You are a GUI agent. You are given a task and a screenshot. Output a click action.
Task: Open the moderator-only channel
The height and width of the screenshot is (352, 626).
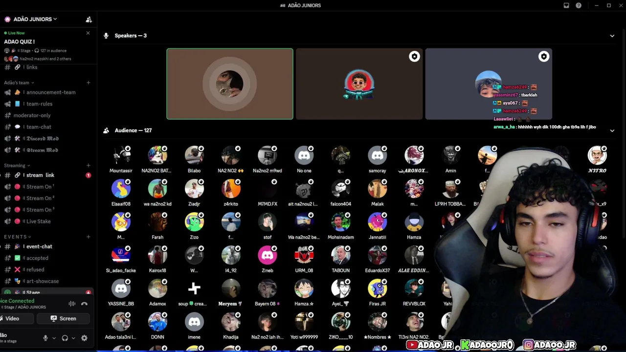click(x=47, y=115)
